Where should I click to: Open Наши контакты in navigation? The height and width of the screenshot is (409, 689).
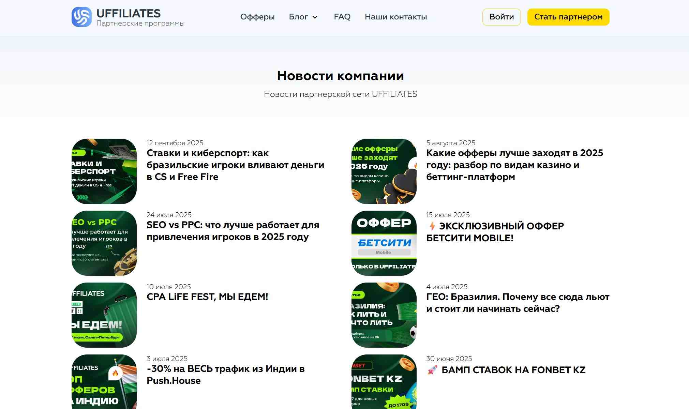coord(395,17)
